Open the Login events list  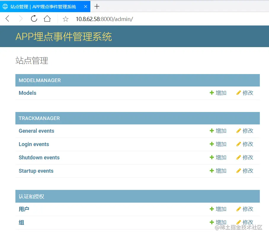[34, 144]
